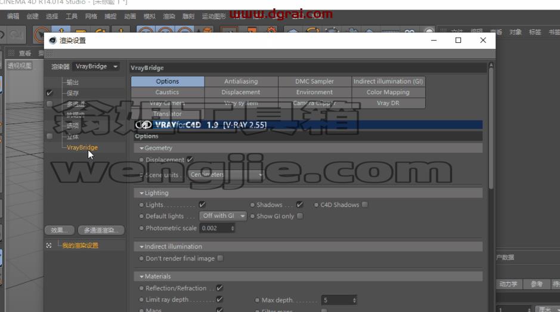
Task: Disable the Shadows checkbox
Action: pyautogui.click(x=299, y=205)
